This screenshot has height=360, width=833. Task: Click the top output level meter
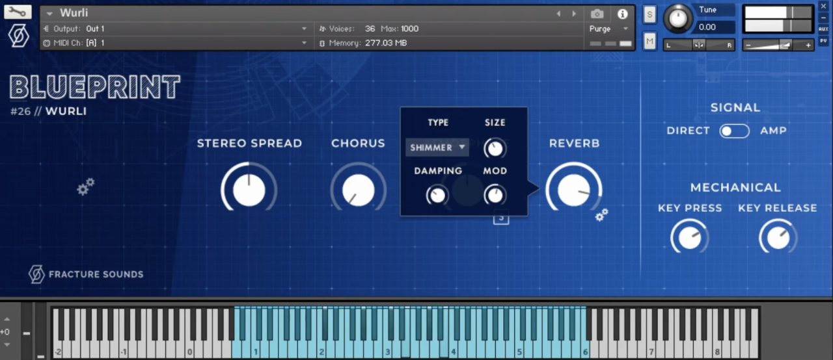coord(778,12)
